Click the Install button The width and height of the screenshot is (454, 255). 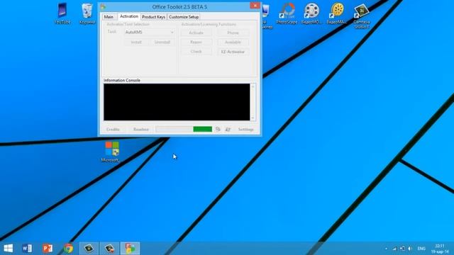pyautogui.click(x=136, y=42)
